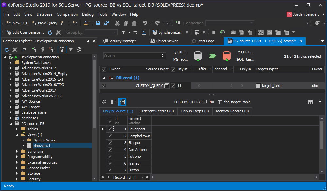Click disconnect plug icon with red X
Viewport: 327px width, 191px height.
[x=51, y=50]
